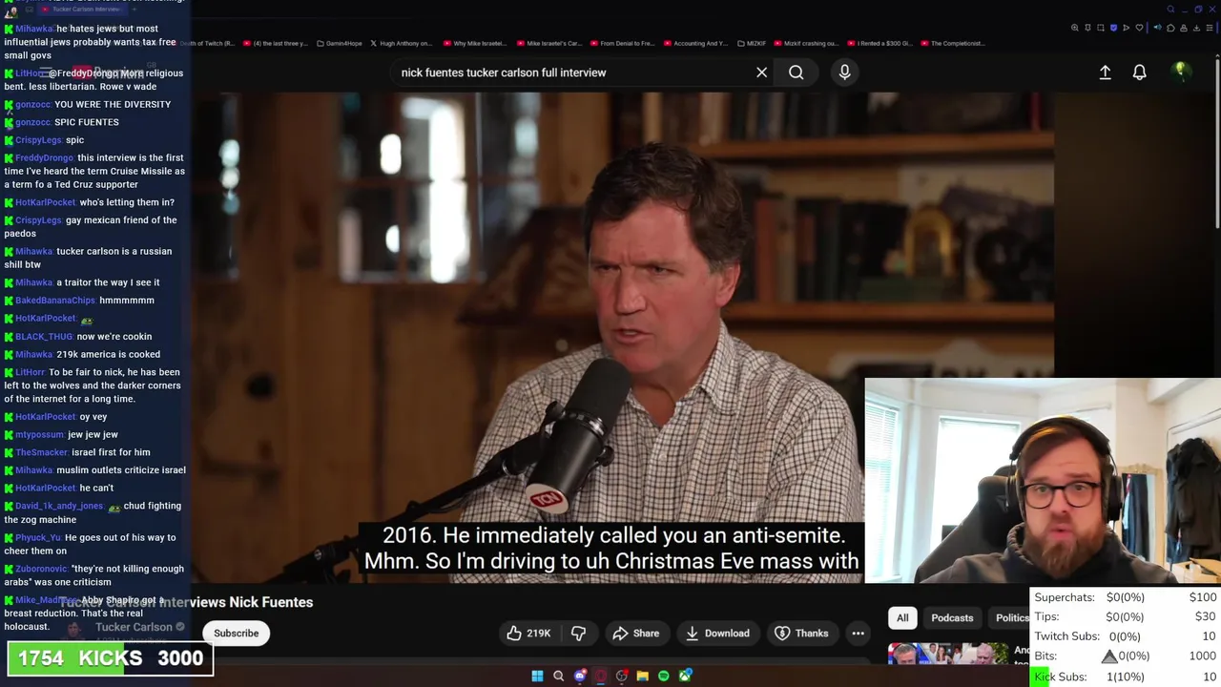Screen dimensions: 1221x687
Task: Open the Gamin4Hope bookmarks folder
Action: (340, 43)
